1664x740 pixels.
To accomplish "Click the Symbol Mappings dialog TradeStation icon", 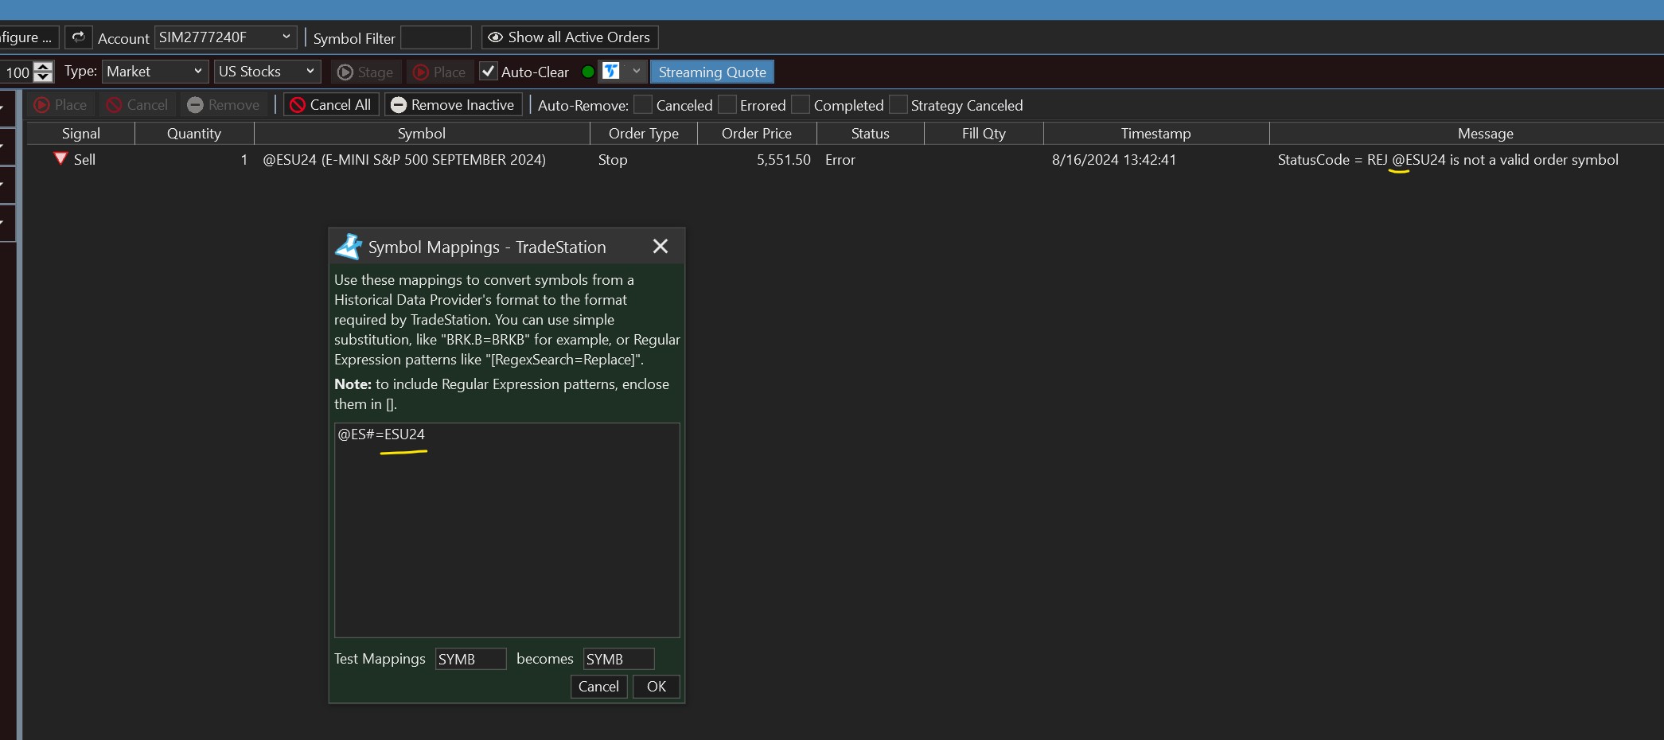I will click(349, 247).
